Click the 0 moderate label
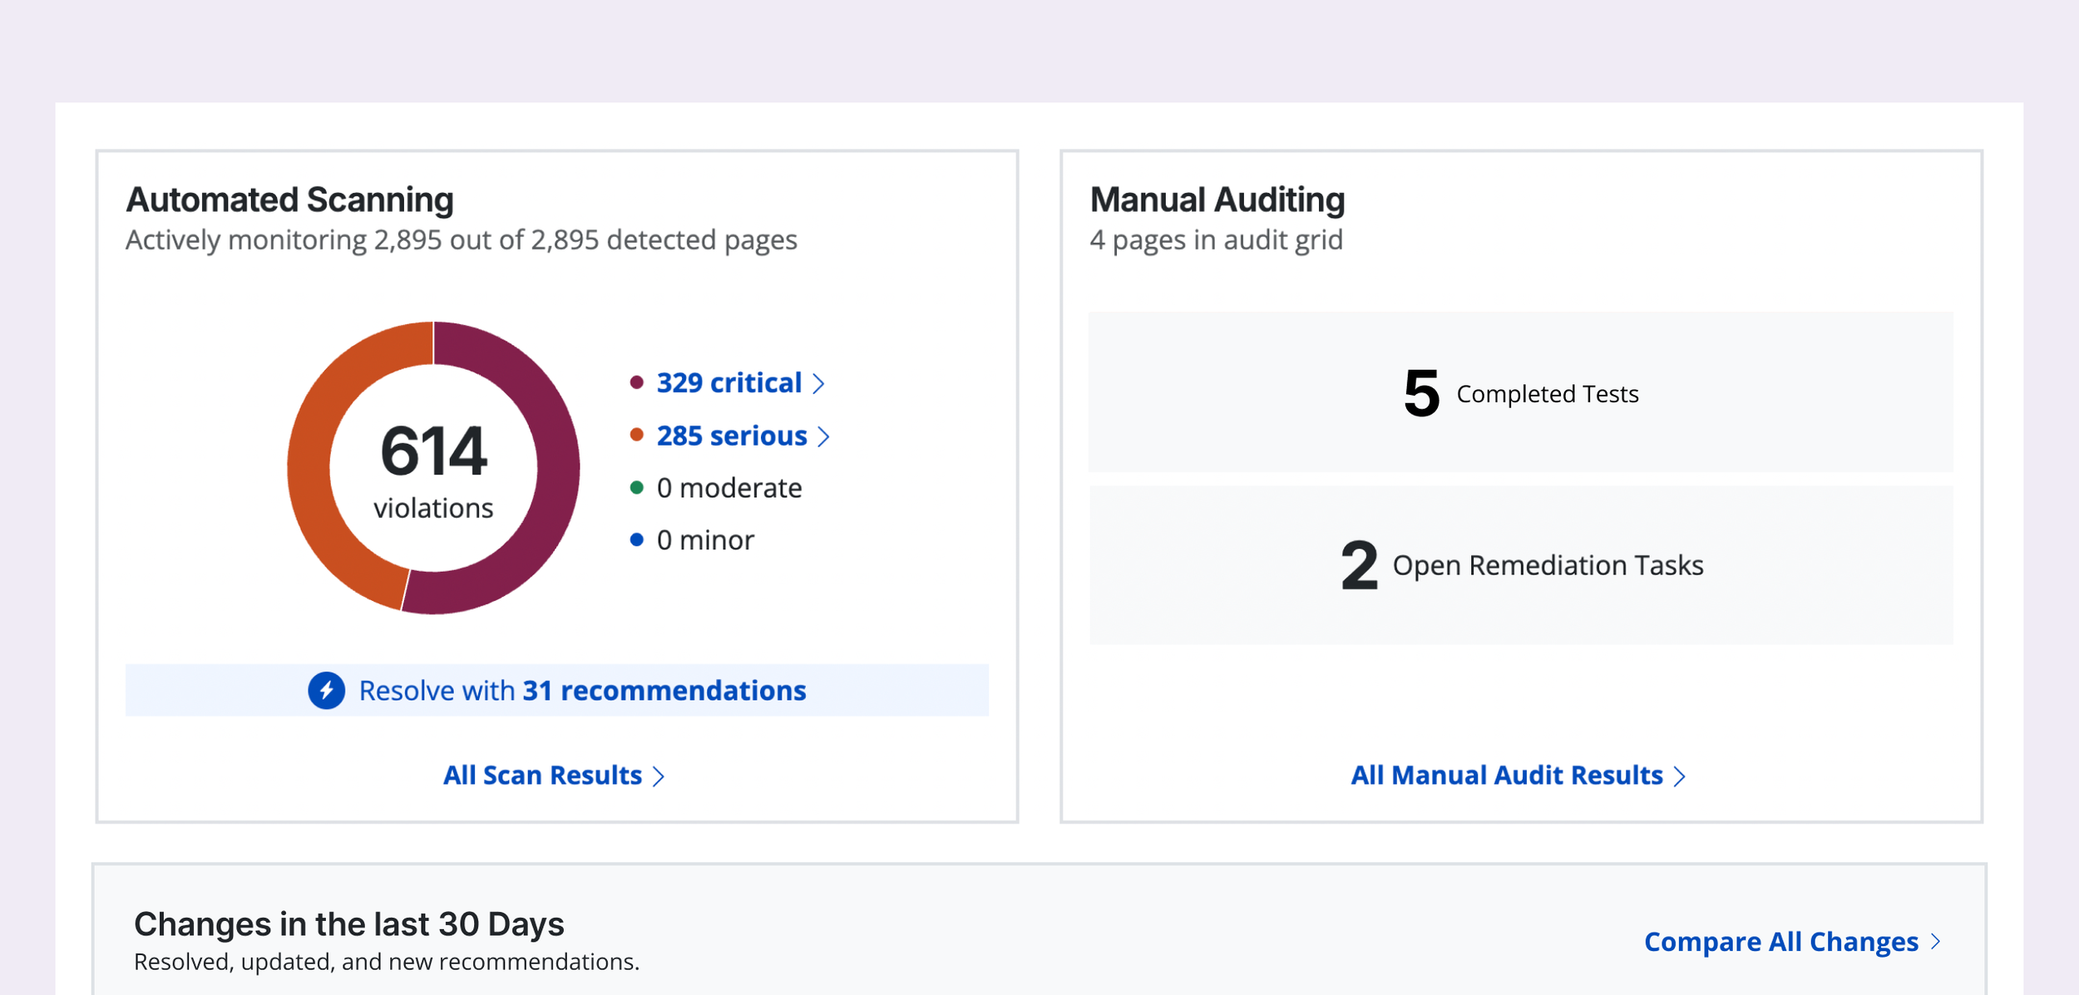Viewport: 2079px width, 995px height. tap(729, 488)
